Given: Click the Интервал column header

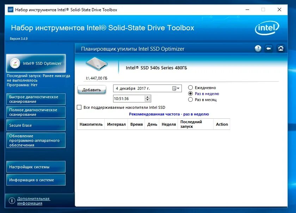Looking at the screenshot, I should [116, 124].
